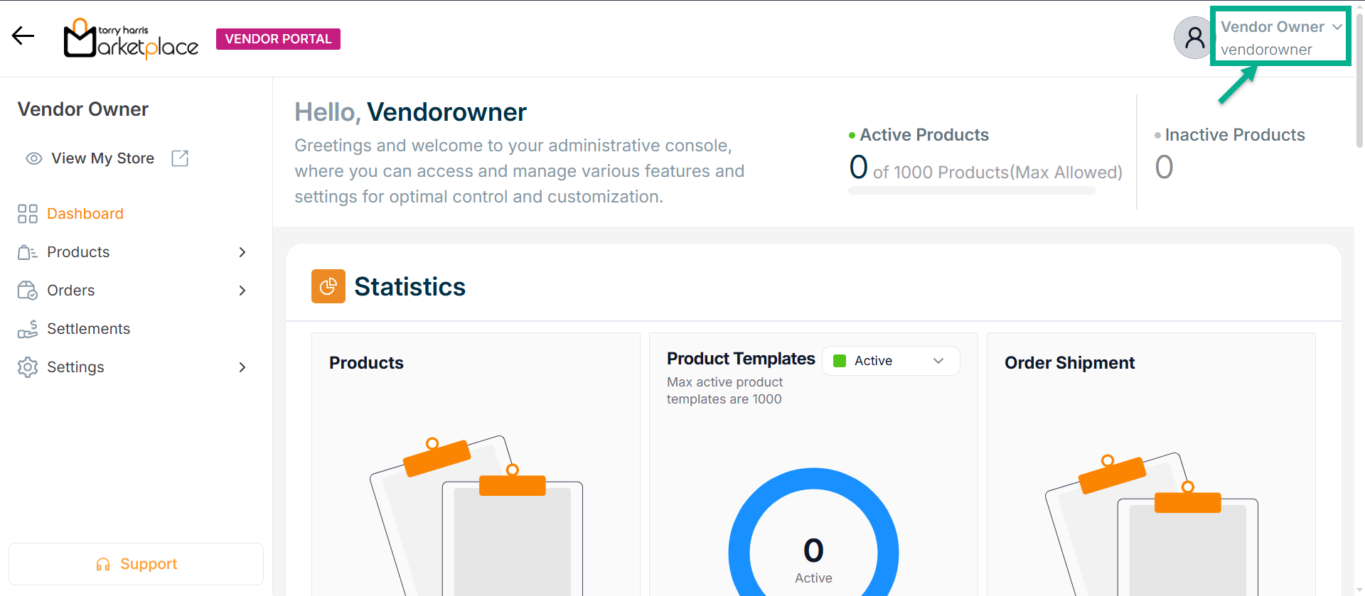
Task: Click the Support button
Action: click(x=136, y=564)
